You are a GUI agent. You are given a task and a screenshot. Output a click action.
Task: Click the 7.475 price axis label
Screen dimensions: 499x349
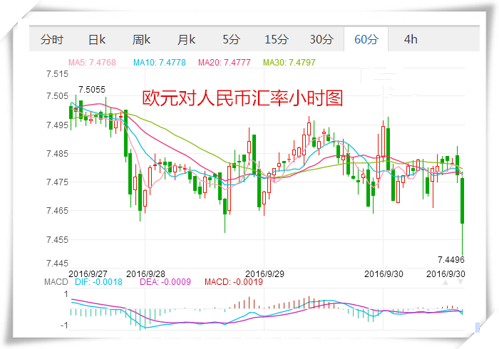coord(57,182)
